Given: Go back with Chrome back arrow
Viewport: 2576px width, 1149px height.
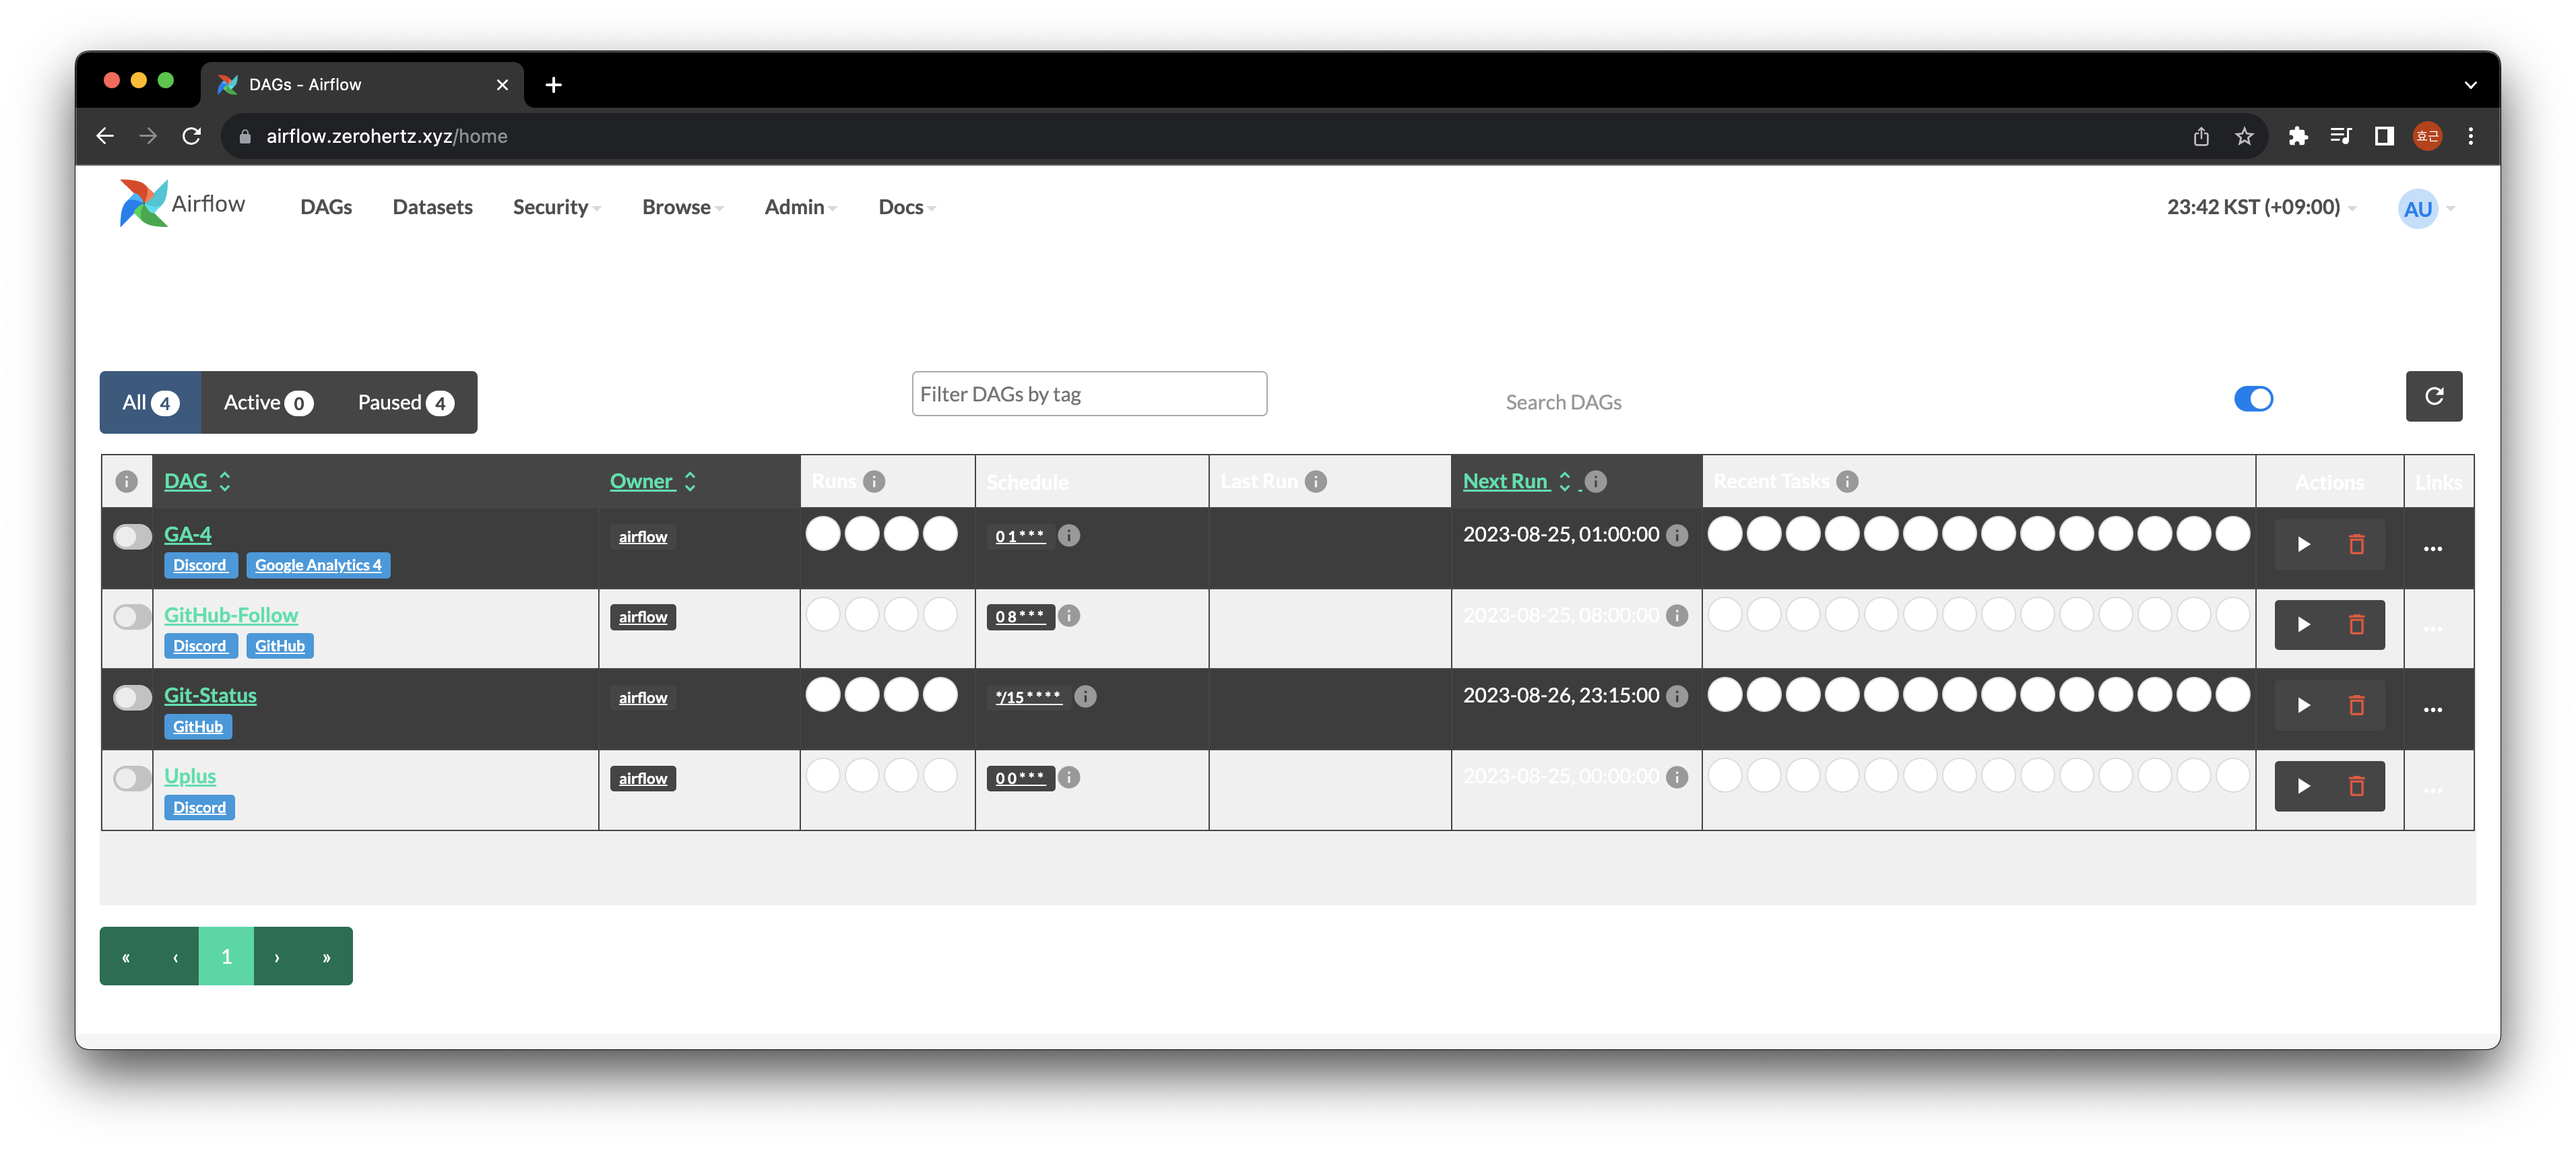Looking at the screenshot, I should tap(105, 136).
